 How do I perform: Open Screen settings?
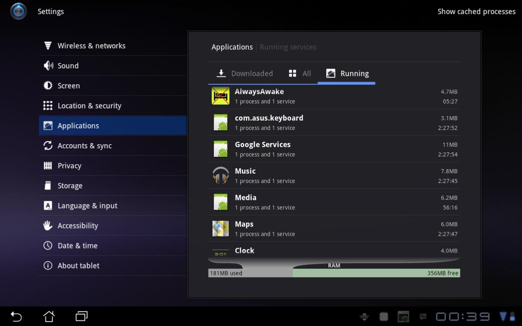pos(113,86)
